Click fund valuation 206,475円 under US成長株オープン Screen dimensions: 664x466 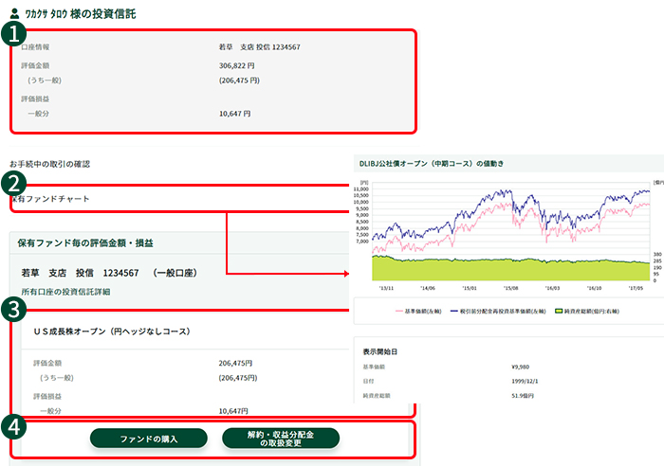pos(235,363)
